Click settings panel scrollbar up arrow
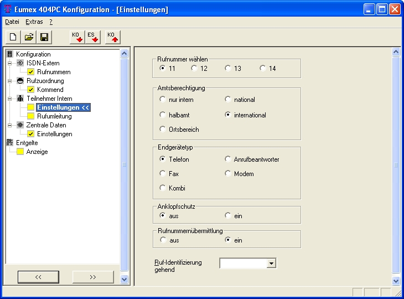404x299 pixels. [x=396, y=52]
